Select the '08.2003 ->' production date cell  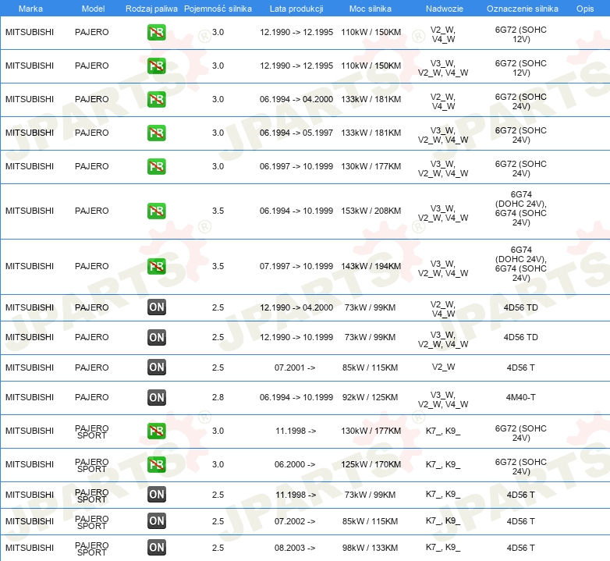click(295, 548)
